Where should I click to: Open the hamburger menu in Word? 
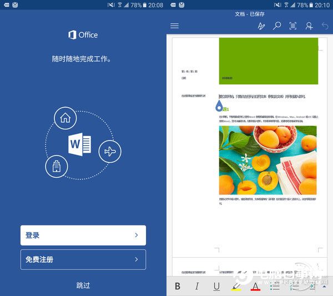174,26
